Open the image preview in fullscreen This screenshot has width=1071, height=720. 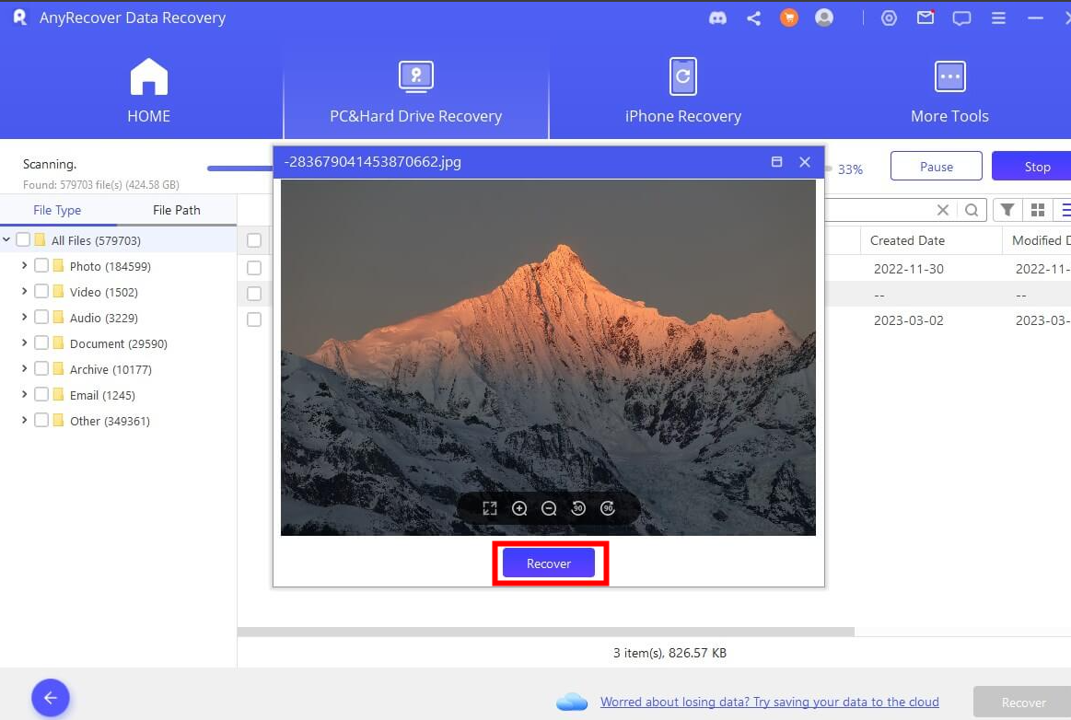[x=490, y=507]
